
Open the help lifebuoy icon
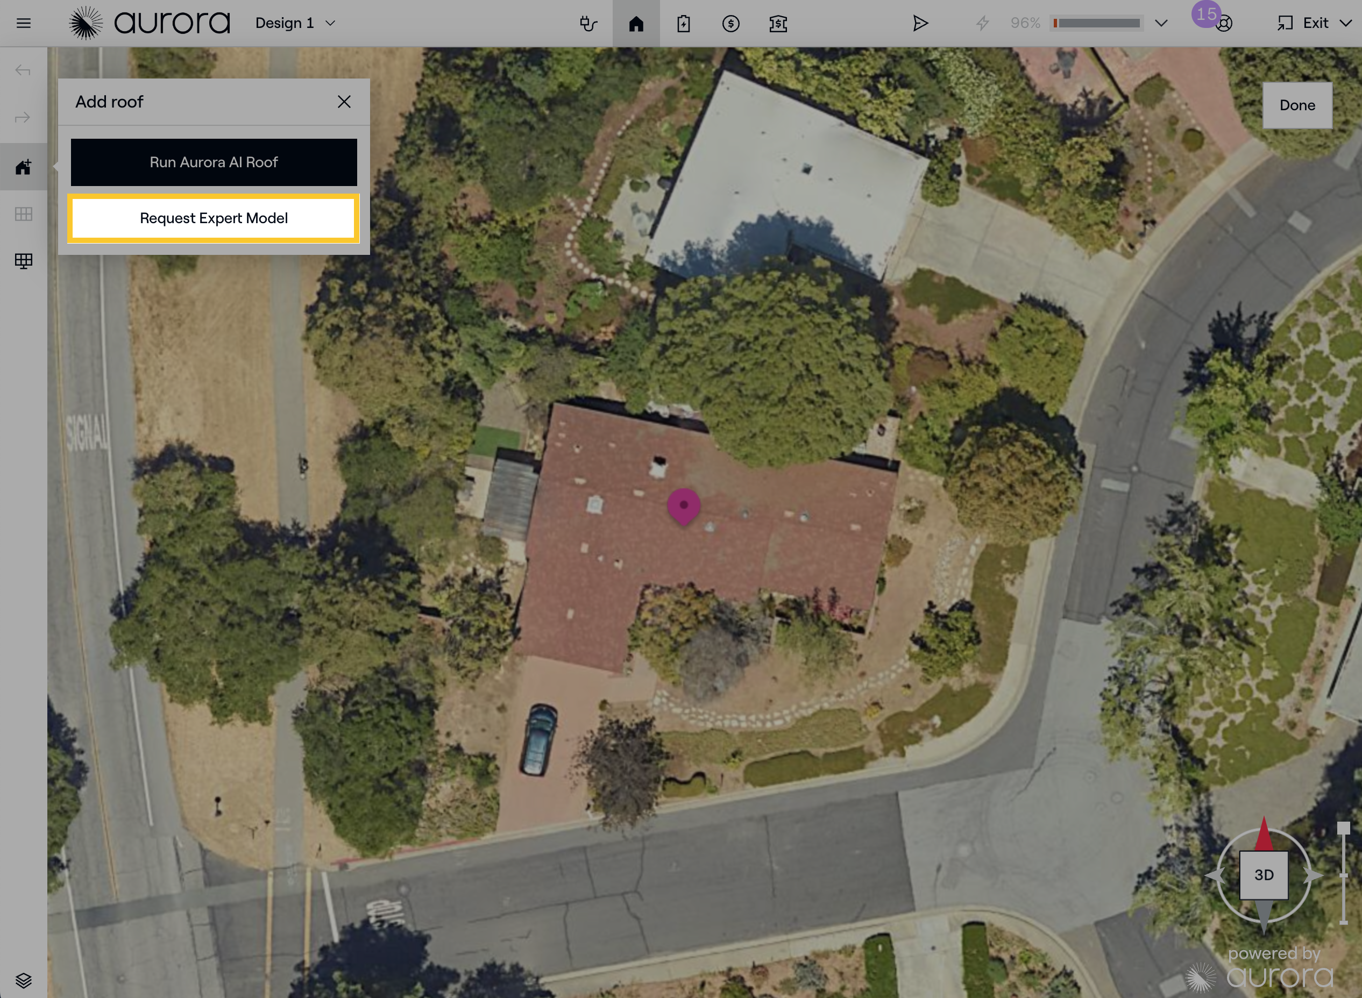[1224, 24]
